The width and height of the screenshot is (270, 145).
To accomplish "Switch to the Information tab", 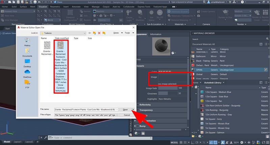I will click(155, 34).
